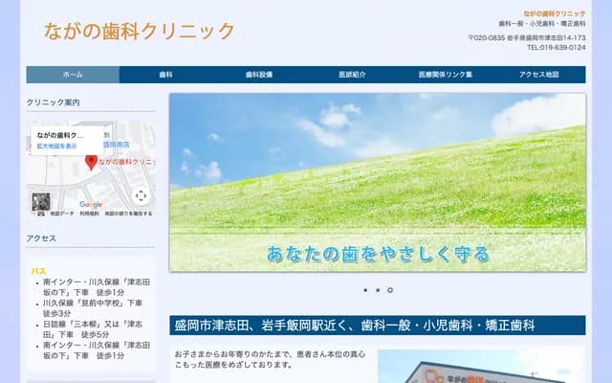Click the Google logo on the map
The image size is (612, 383).
coord(91,205)
